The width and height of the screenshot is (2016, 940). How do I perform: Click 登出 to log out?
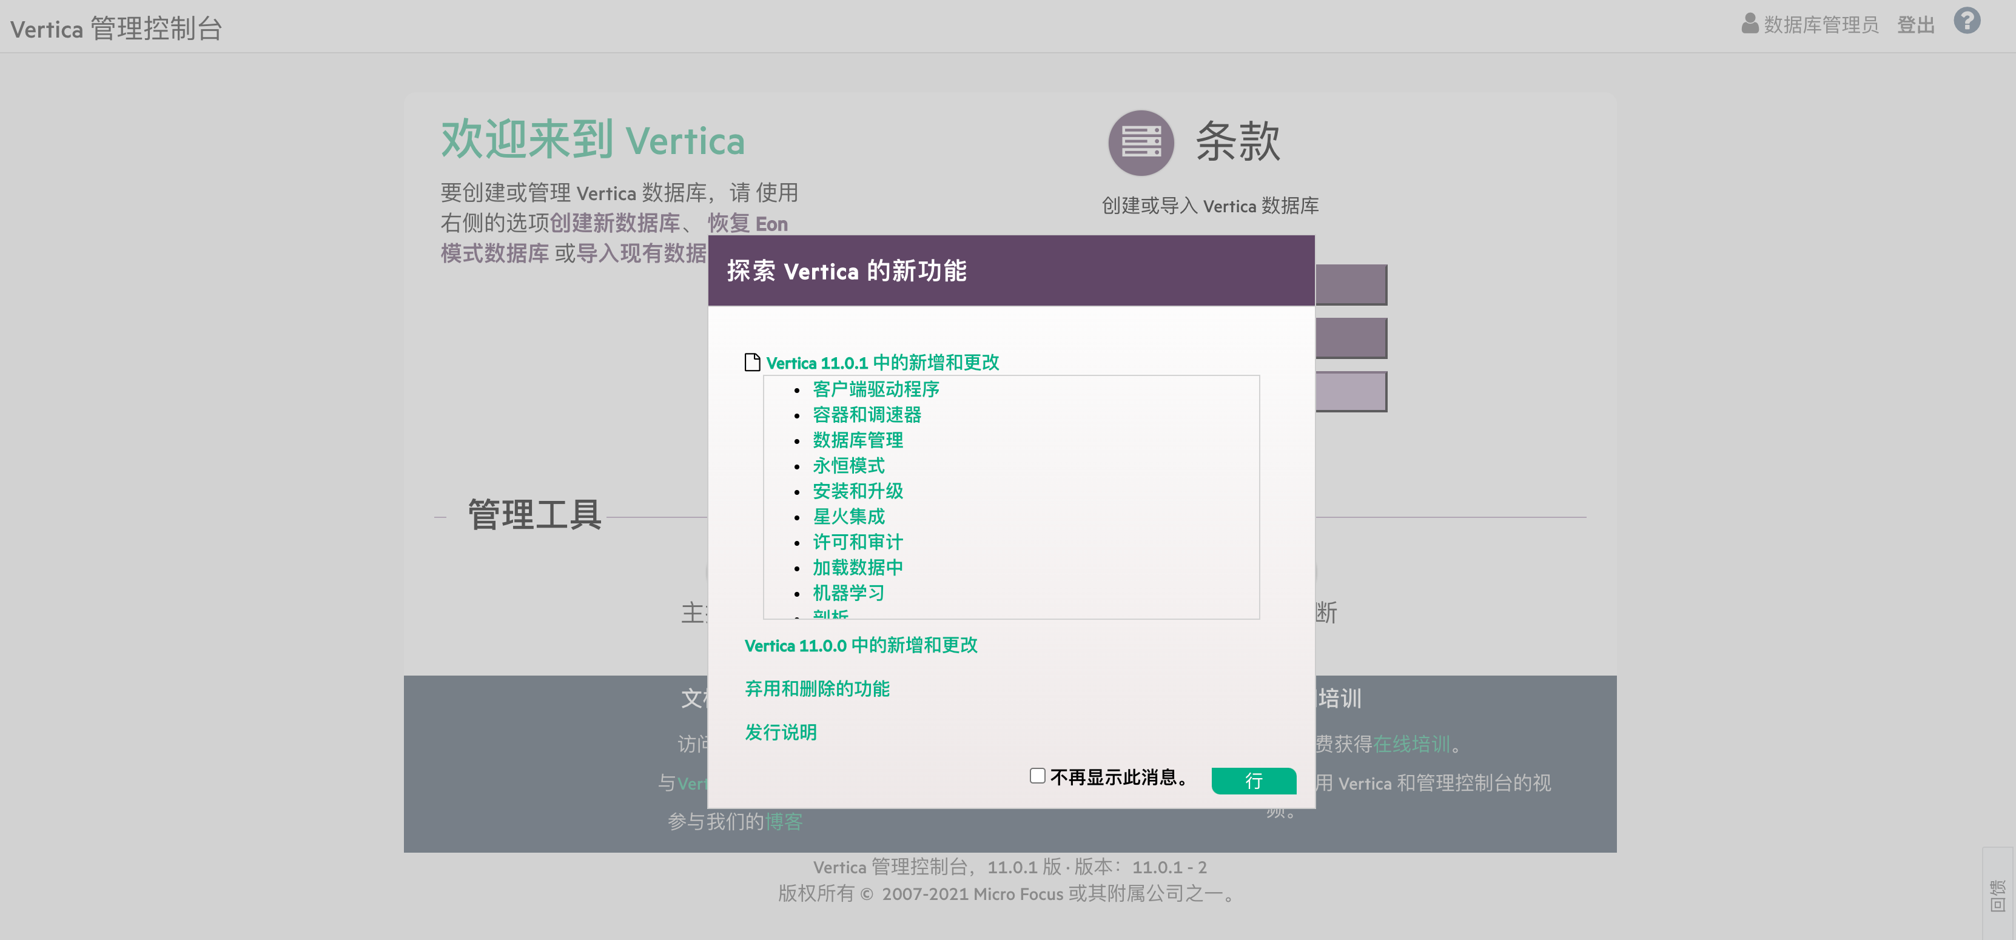click(x=1915, y=25)
